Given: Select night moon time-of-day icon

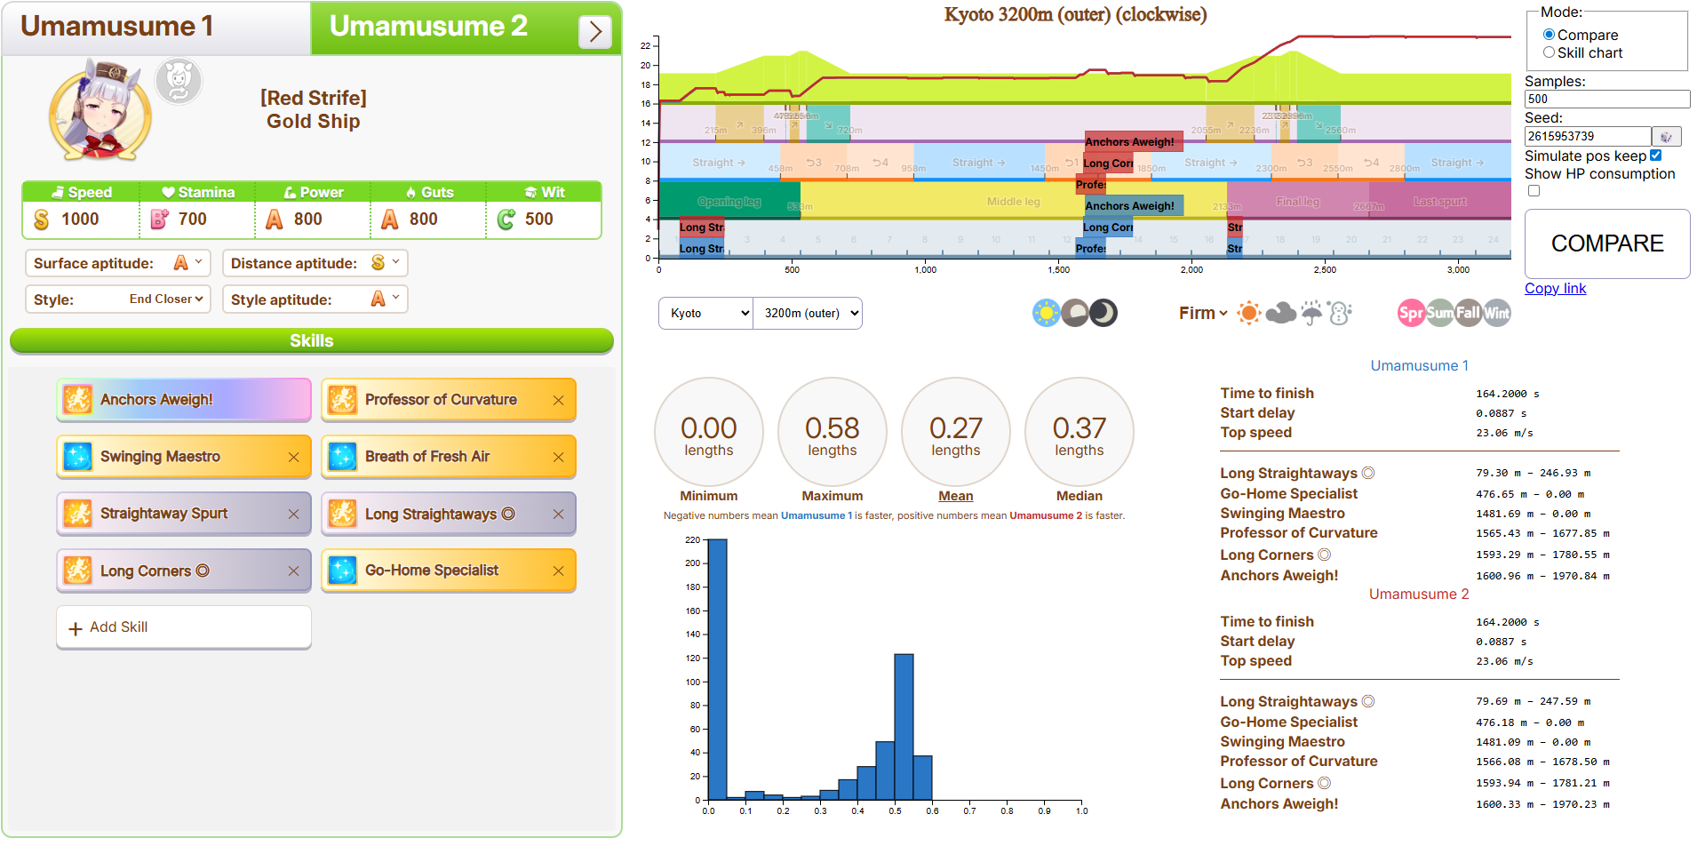Looking at the screenshot, I should pyautogui.click(x=1103, y=313).
